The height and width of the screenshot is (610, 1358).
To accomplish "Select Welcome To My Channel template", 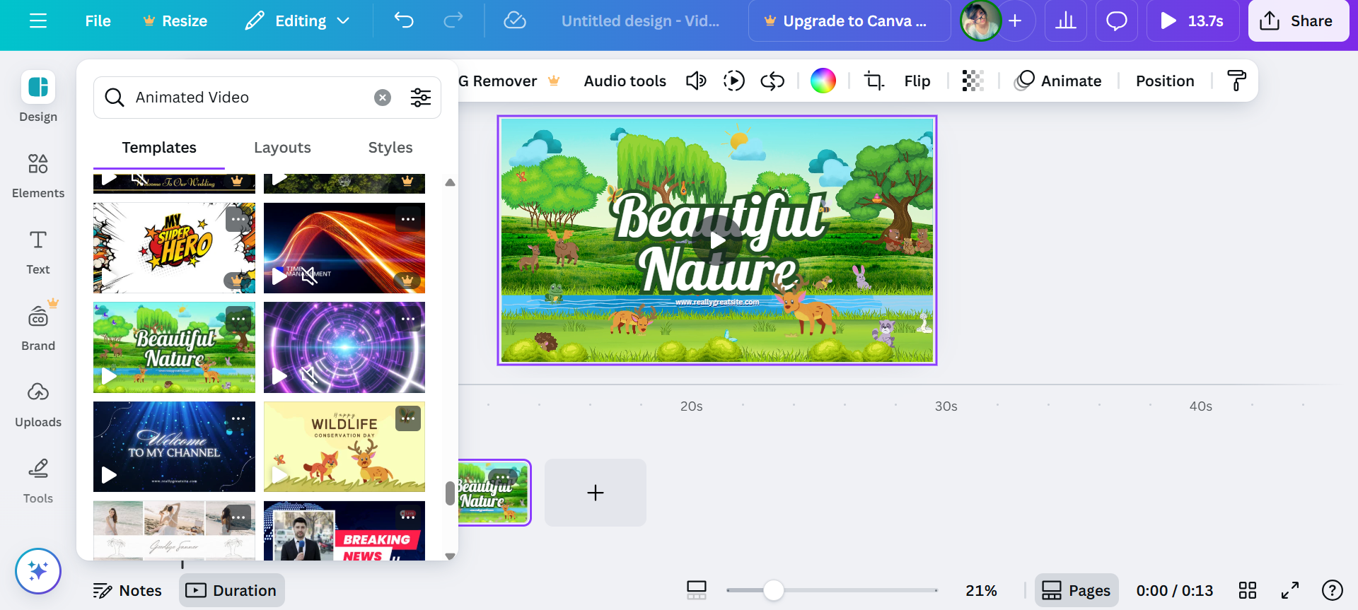I will click(174, 447).
